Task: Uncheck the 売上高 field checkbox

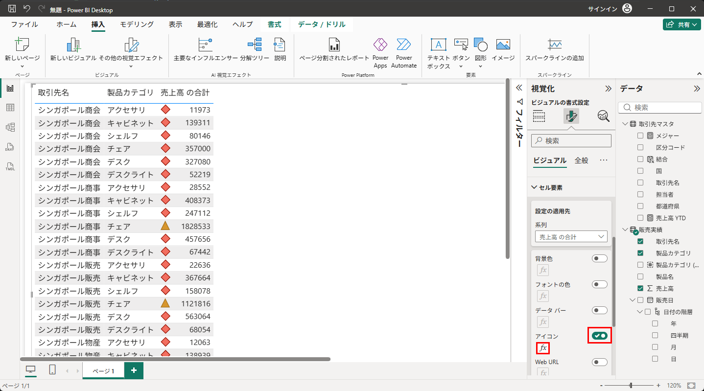Action: pyautogui.click(x=640, y=288)
